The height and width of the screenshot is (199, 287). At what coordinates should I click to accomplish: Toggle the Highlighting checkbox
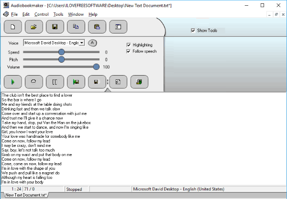pos(129,45)
